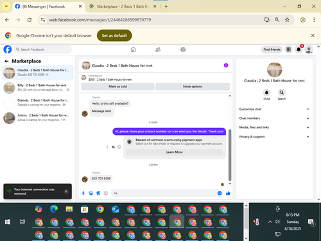Click the More options button

coord(193,87)
